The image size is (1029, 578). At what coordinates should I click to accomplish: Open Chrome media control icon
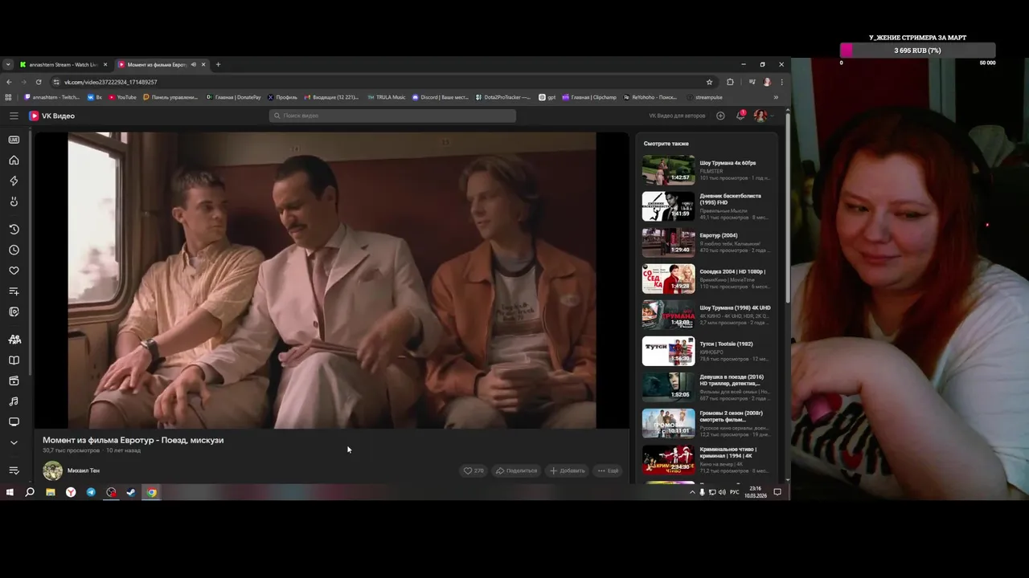752,82
